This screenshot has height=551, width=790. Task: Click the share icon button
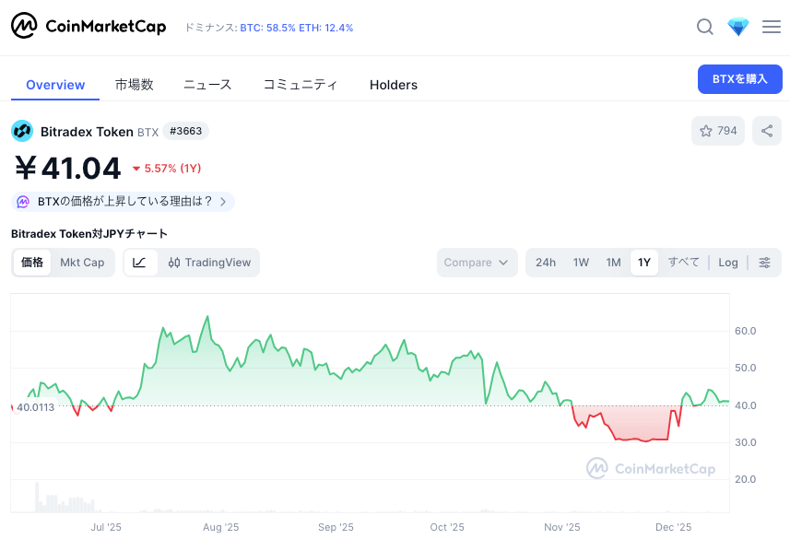767,131
